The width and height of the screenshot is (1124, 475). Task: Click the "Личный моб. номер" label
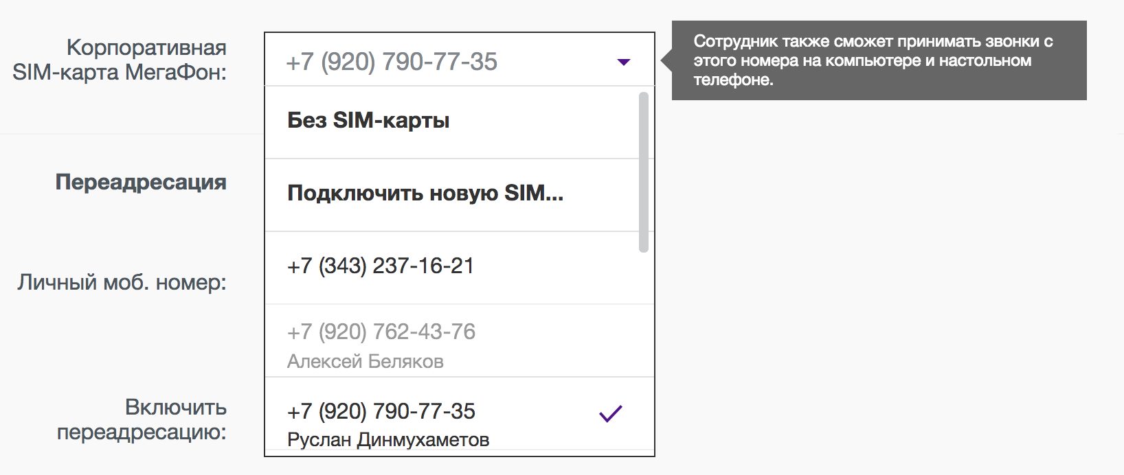coord(122,283)
